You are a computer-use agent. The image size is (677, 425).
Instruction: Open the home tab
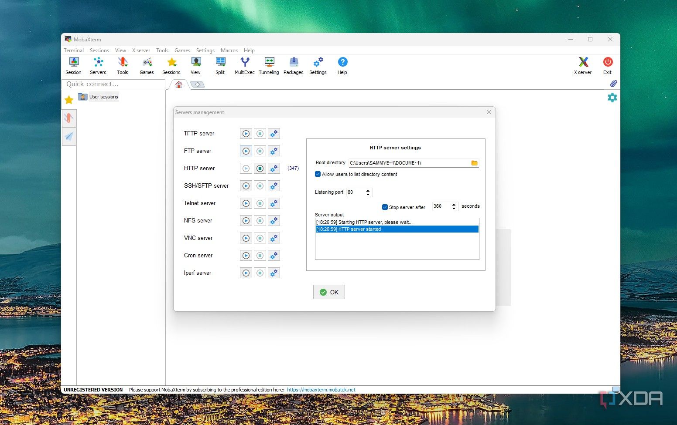coord(179,84)
